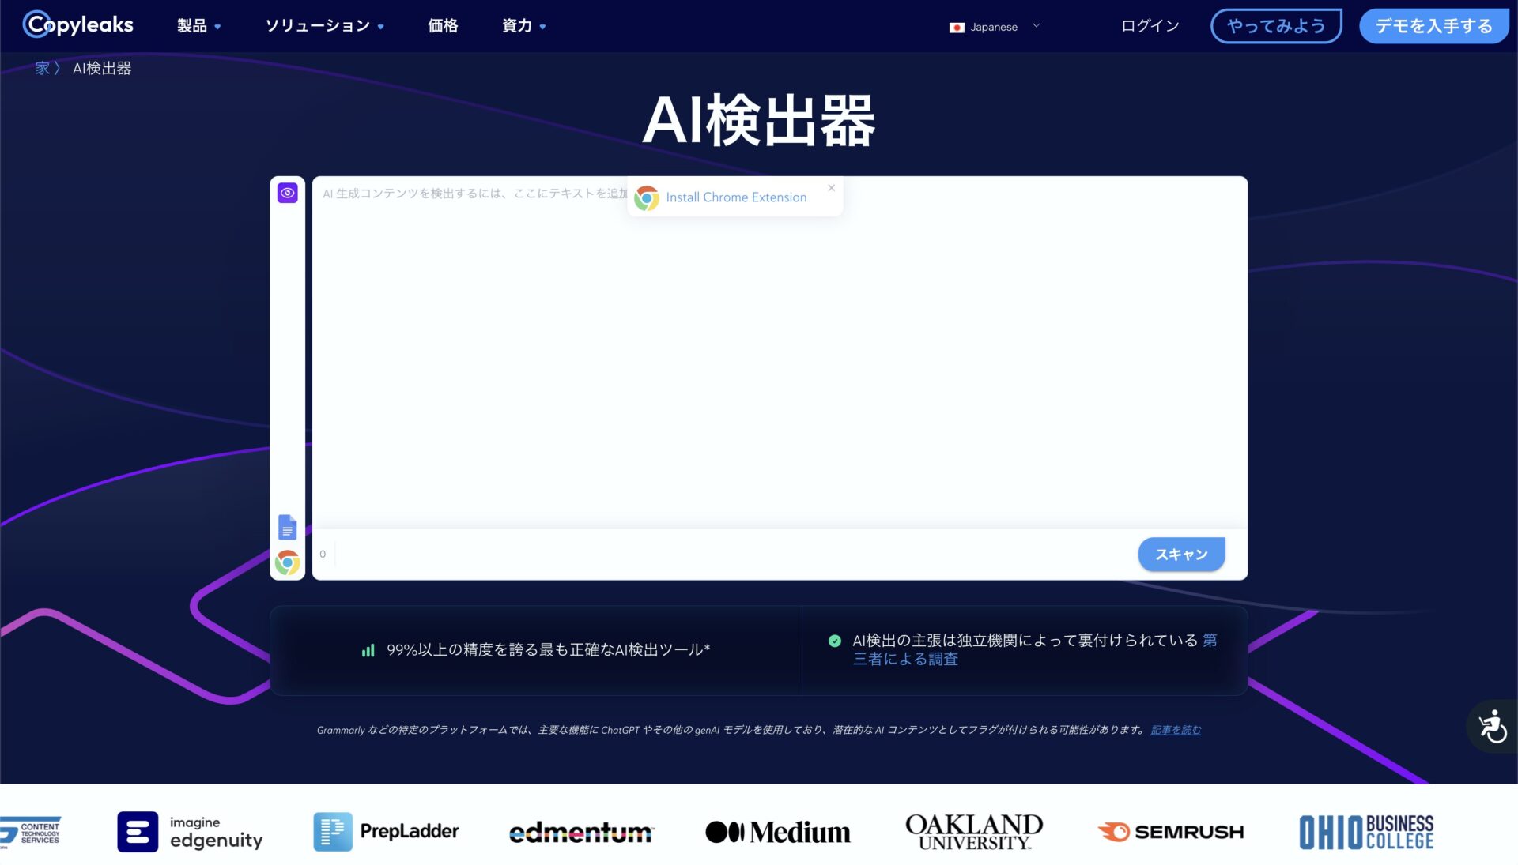The image size is (1518, 865).
Task: Navigate home via the 家 breadcrumb
Action: 41,68
